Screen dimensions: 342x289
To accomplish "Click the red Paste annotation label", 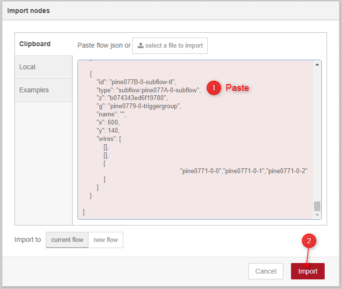I will (x=237, y=88).
